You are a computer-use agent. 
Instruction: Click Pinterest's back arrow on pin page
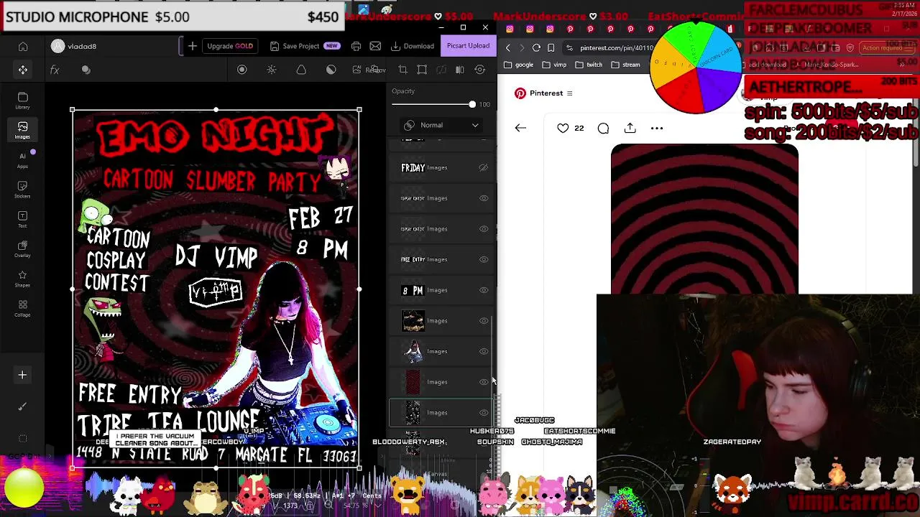(520, 128)
